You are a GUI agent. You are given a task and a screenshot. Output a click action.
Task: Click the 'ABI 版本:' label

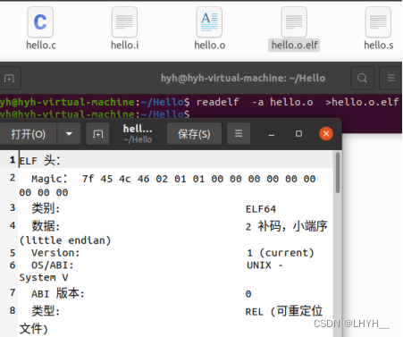tap(58, 293)
